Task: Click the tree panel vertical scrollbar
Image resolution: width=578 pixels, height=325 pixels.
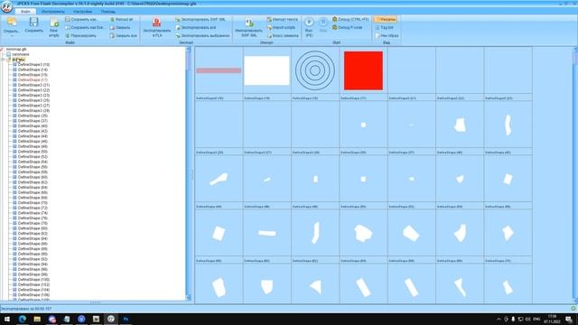Action: 189,173
